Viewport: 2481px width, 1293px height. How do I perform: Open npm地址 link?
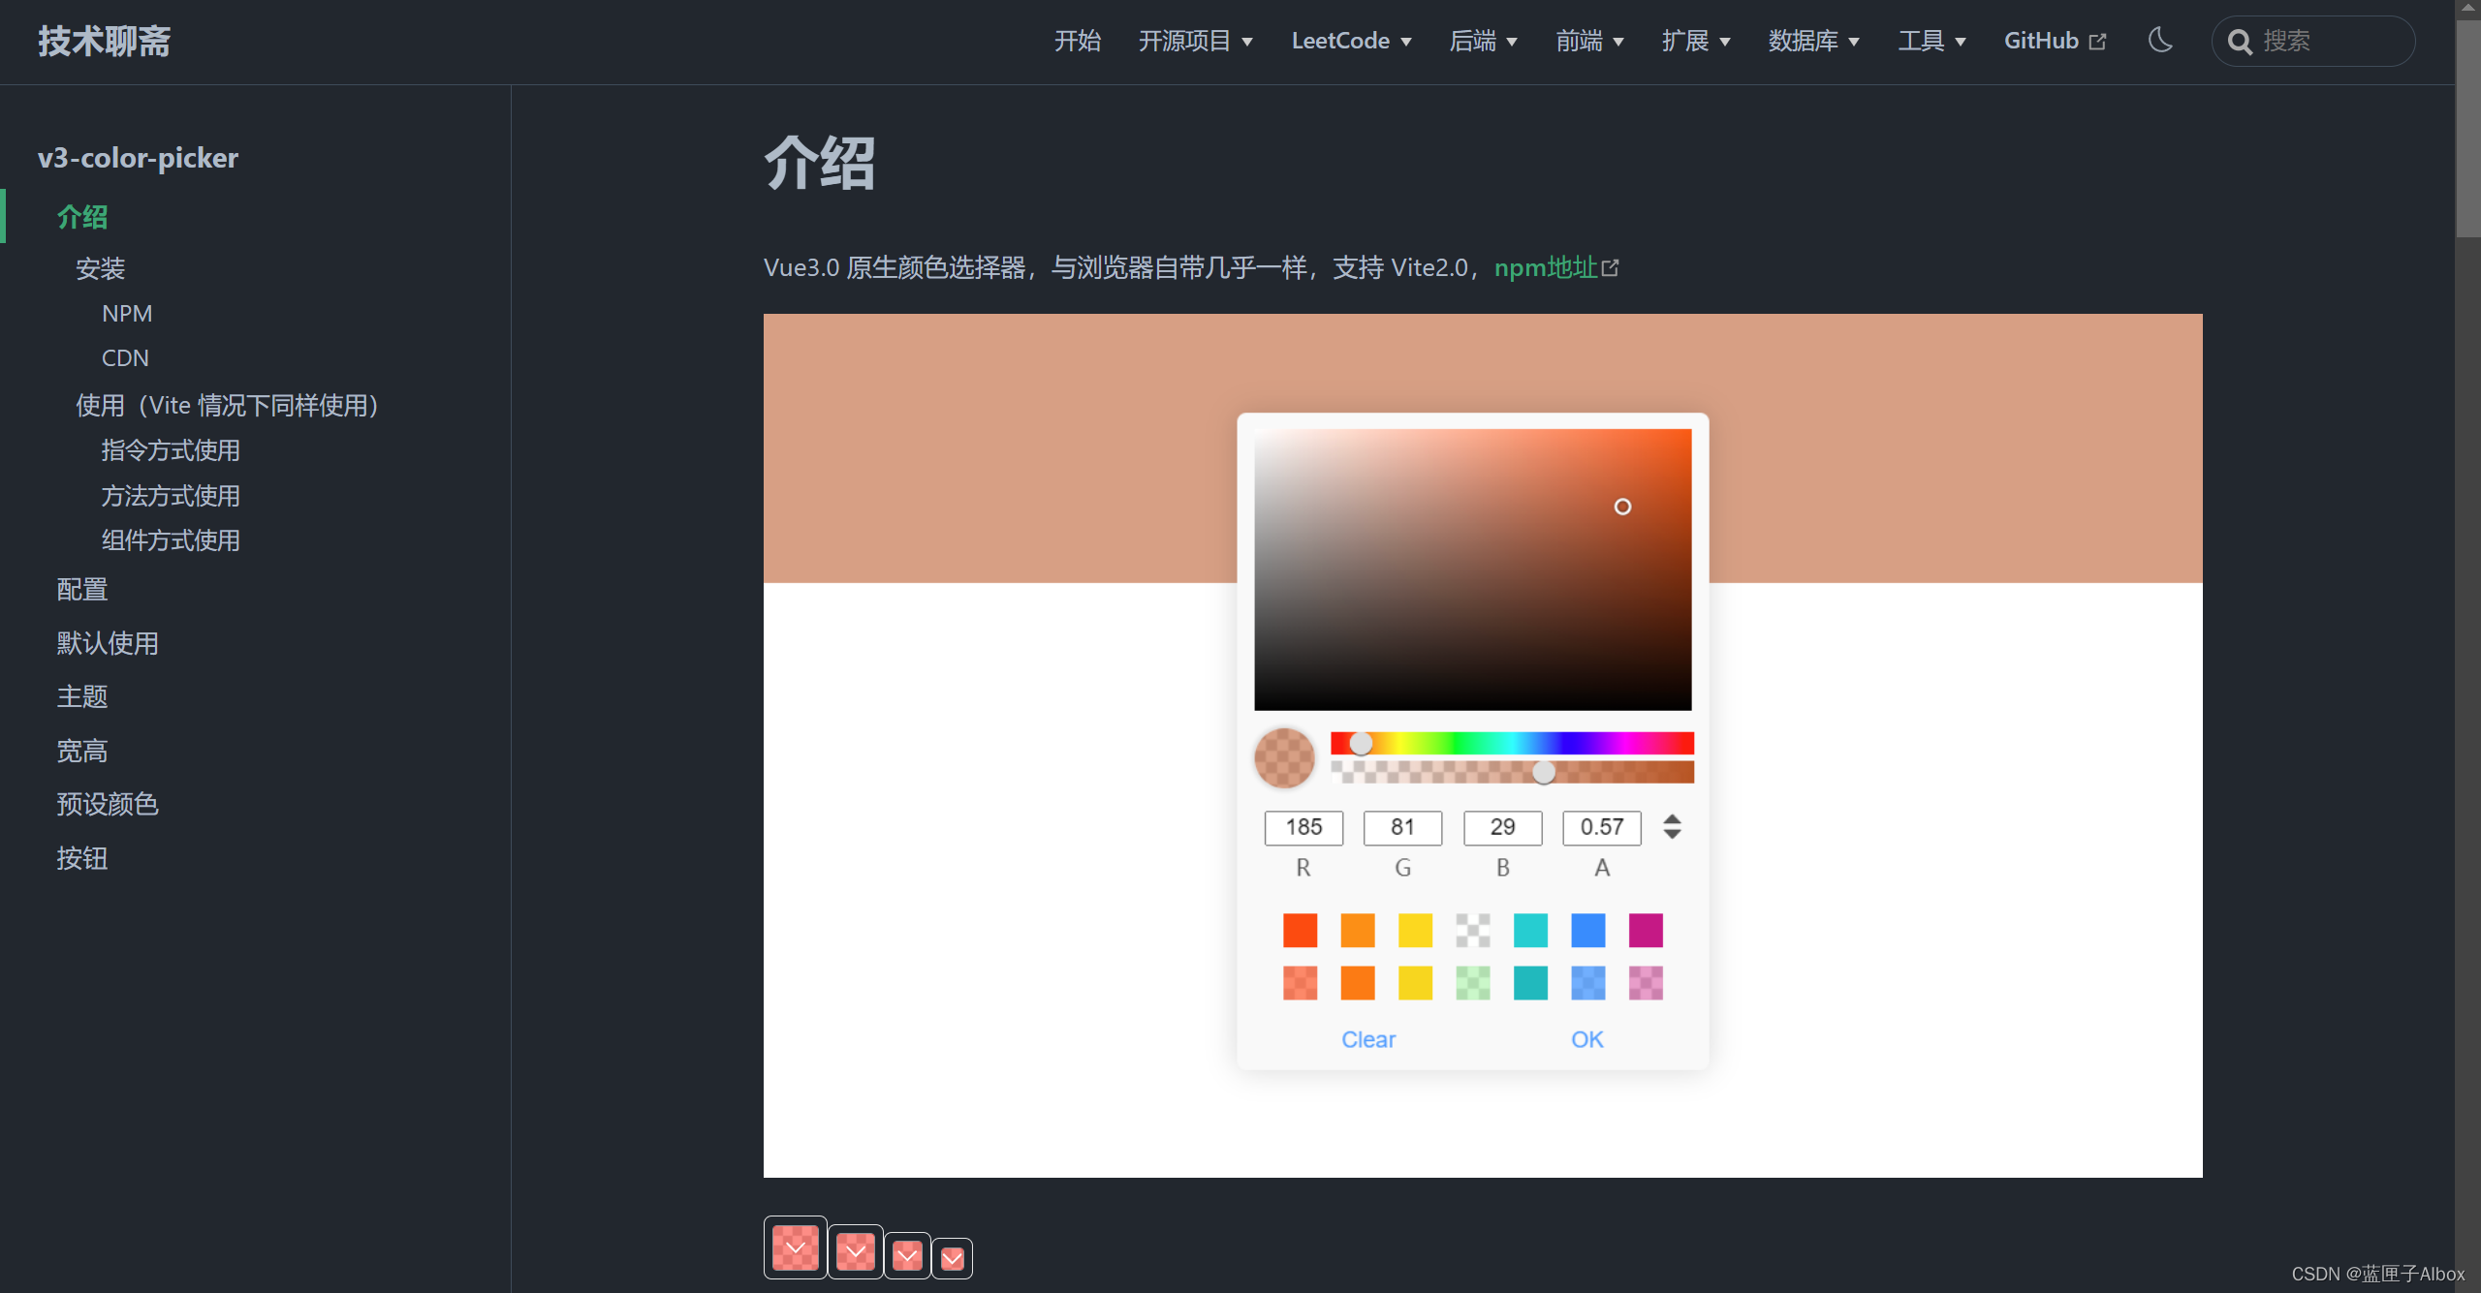(x=1555, y=267)
